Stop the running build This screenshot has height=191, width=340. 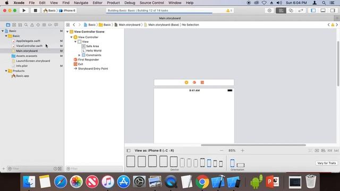coord(36,11)
